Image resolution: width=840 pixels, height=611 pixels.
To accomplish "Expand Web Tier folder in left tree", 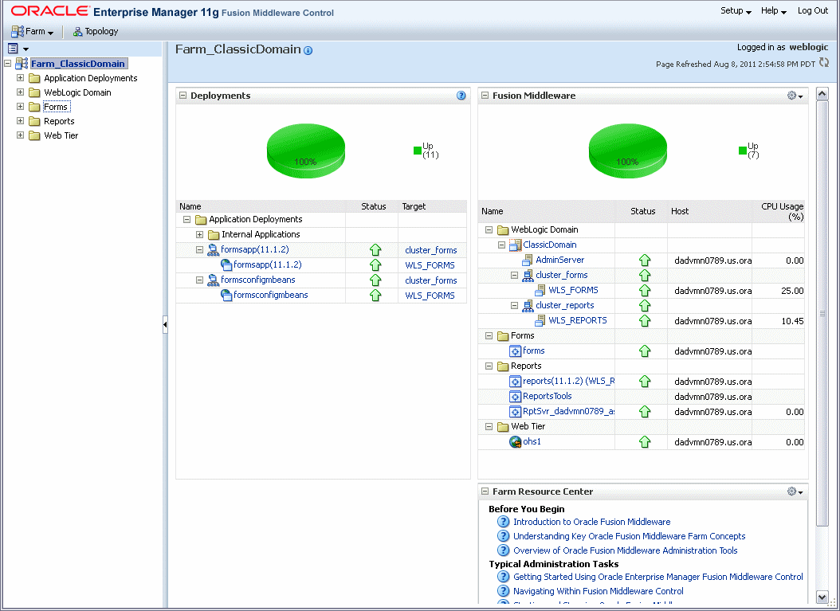I will point(21,135).
